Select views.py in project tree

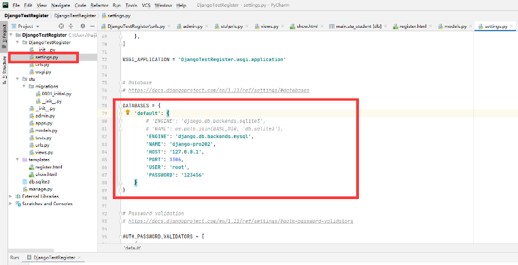pos(44,152)
